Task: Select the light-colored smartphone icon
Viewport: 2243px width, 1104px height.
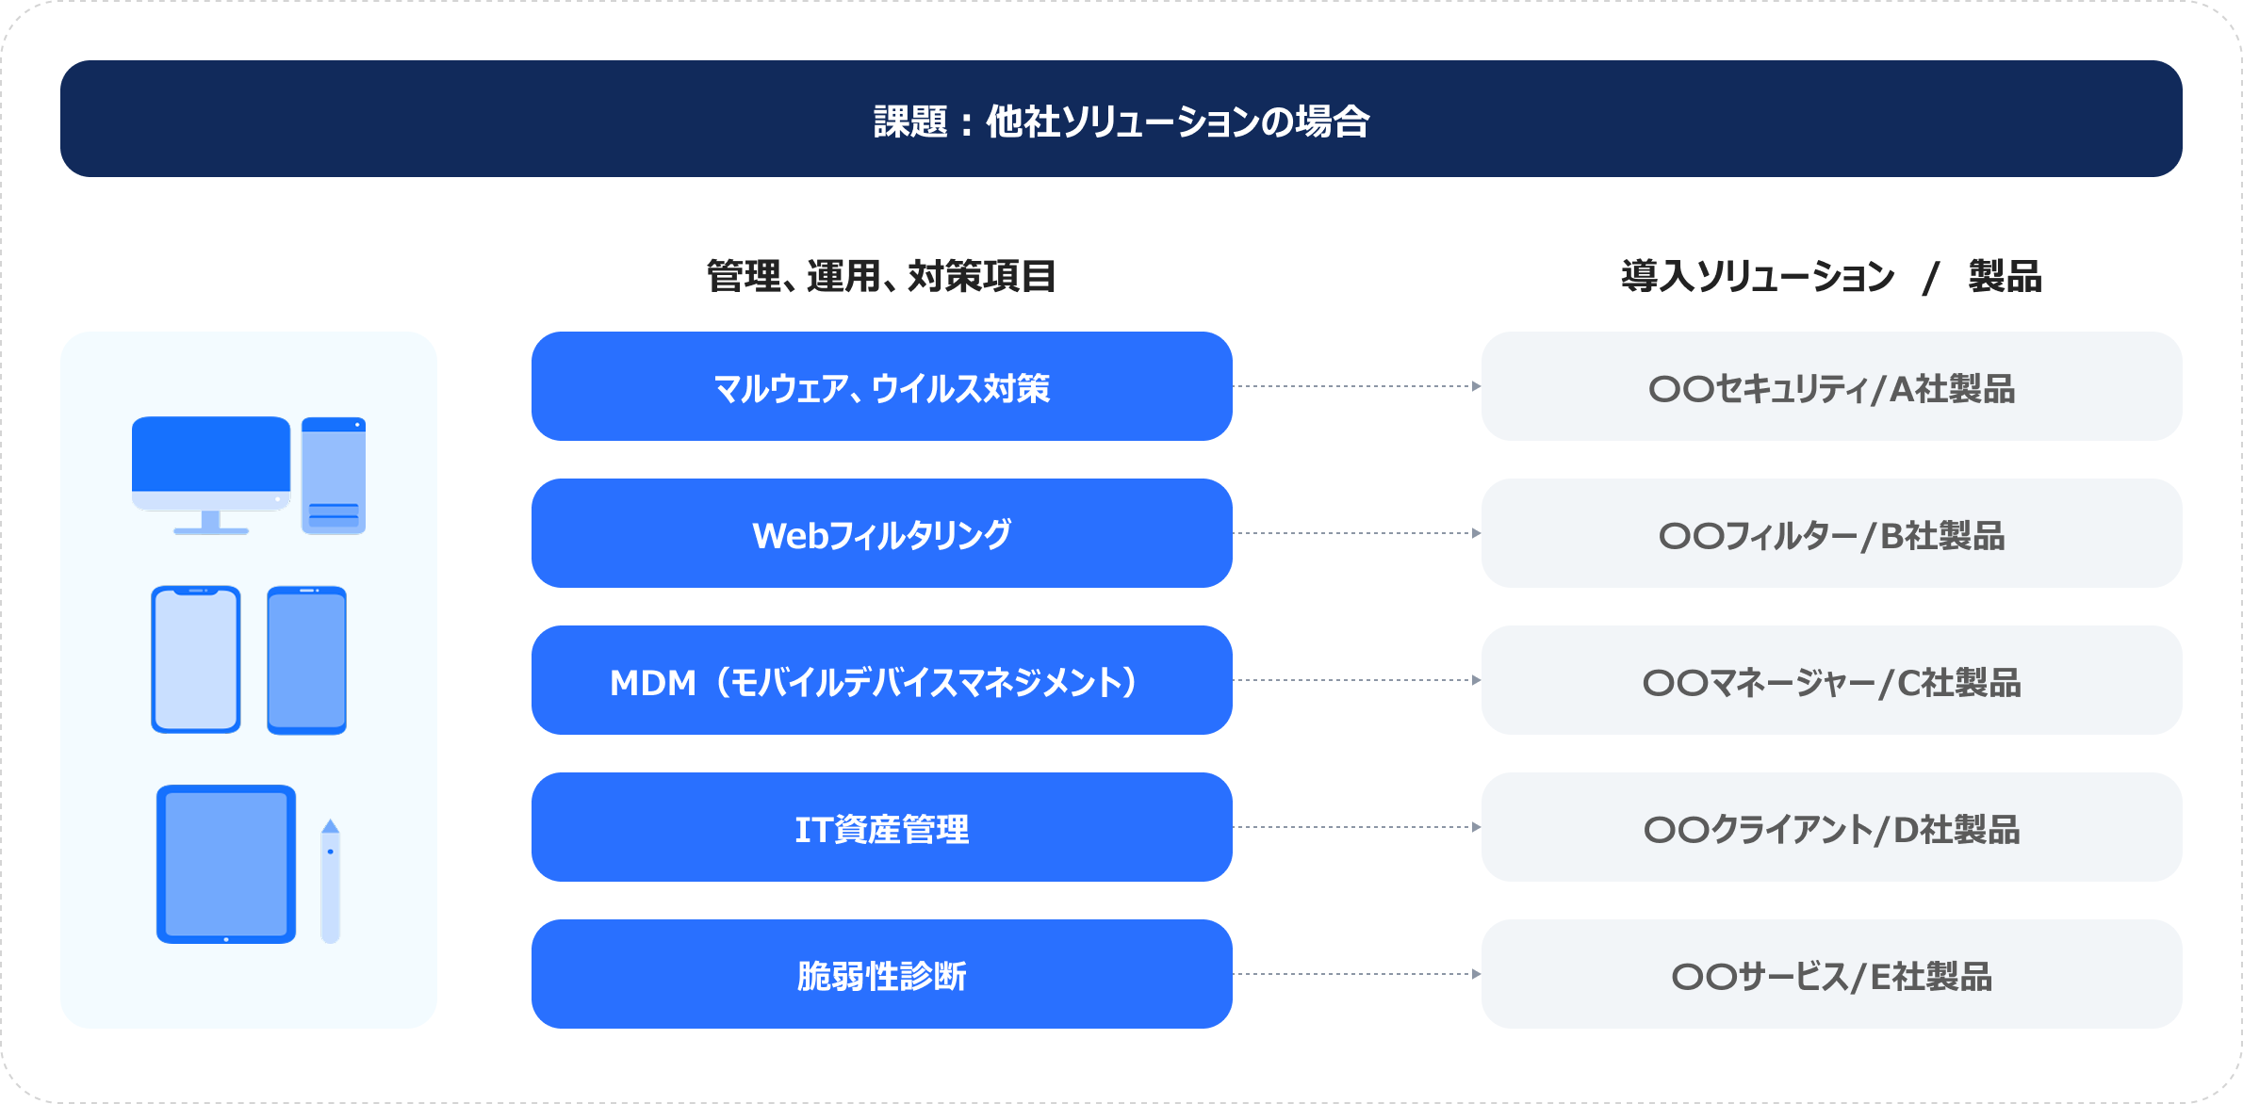Action: [x=196, y=659]
